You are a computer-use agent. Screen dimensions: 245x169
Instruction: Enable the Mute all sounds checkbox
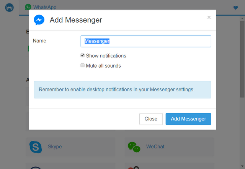click(x=83, y=65)
